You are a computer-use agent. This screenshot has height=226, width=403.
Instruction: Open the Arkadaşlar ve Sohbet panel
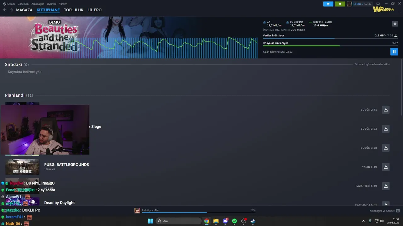point(384,211)
